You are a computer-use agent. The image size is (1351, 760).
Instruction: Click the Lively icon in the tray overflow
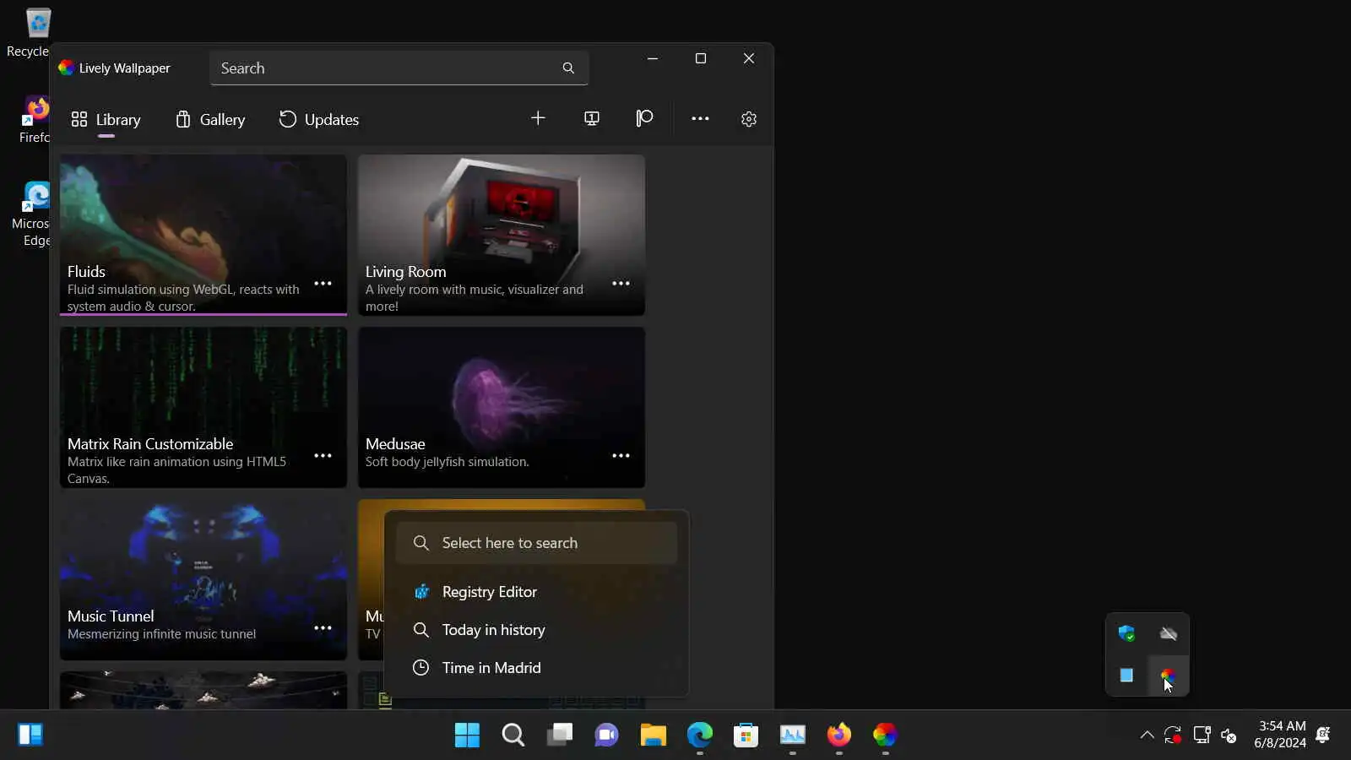[1169, 676]
